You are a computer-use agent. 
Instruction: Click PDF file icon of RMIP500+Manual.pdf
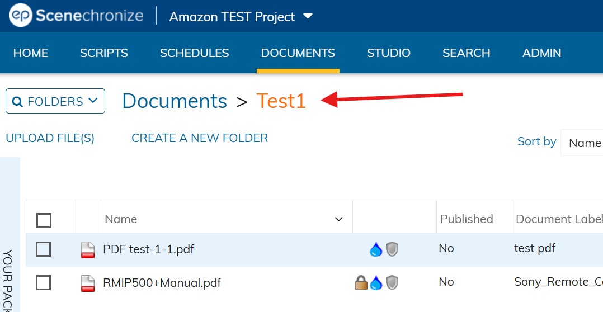[x=88, y=283]
